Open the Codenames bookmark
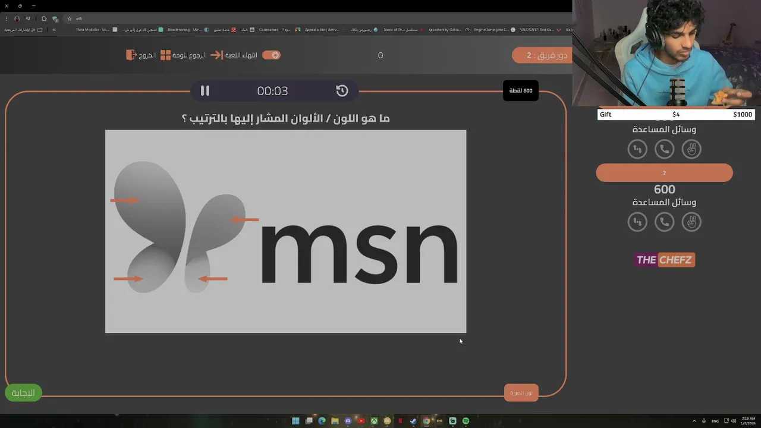The image size is (761, 428). [279, 29]
